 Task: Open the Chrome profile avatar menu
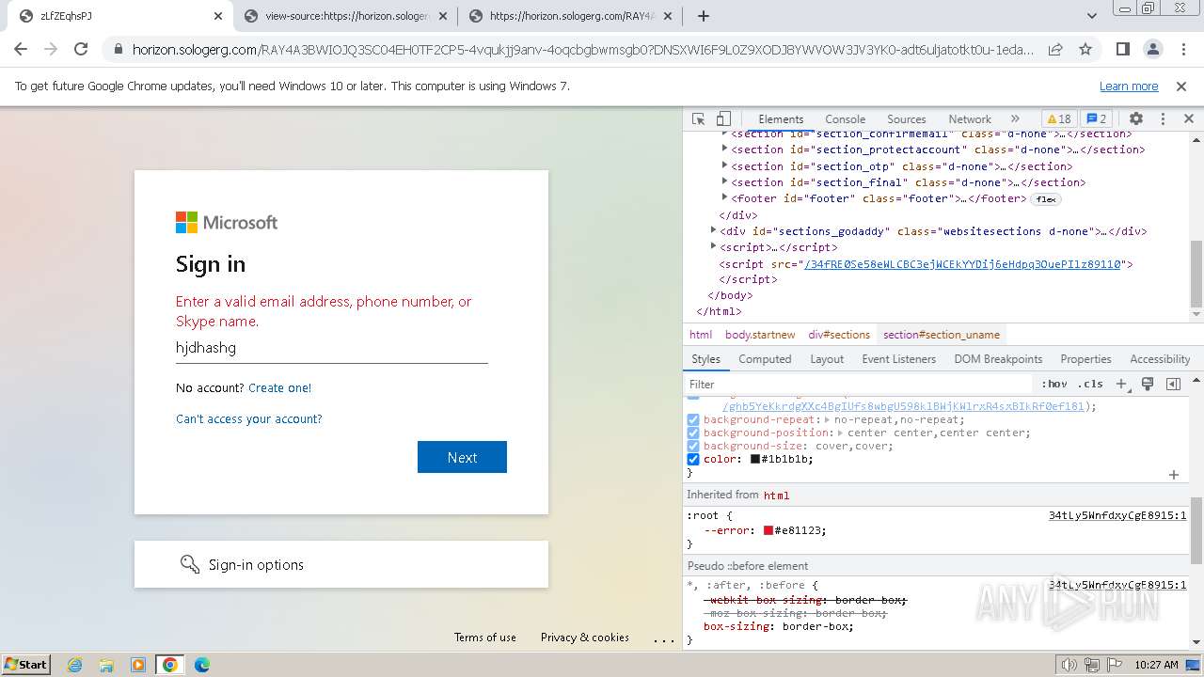pos(1152,49)
